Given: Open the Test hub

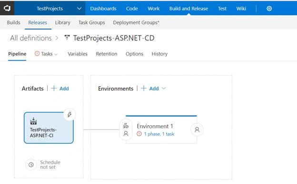Looking at the screenshot, I should [222, 9].
